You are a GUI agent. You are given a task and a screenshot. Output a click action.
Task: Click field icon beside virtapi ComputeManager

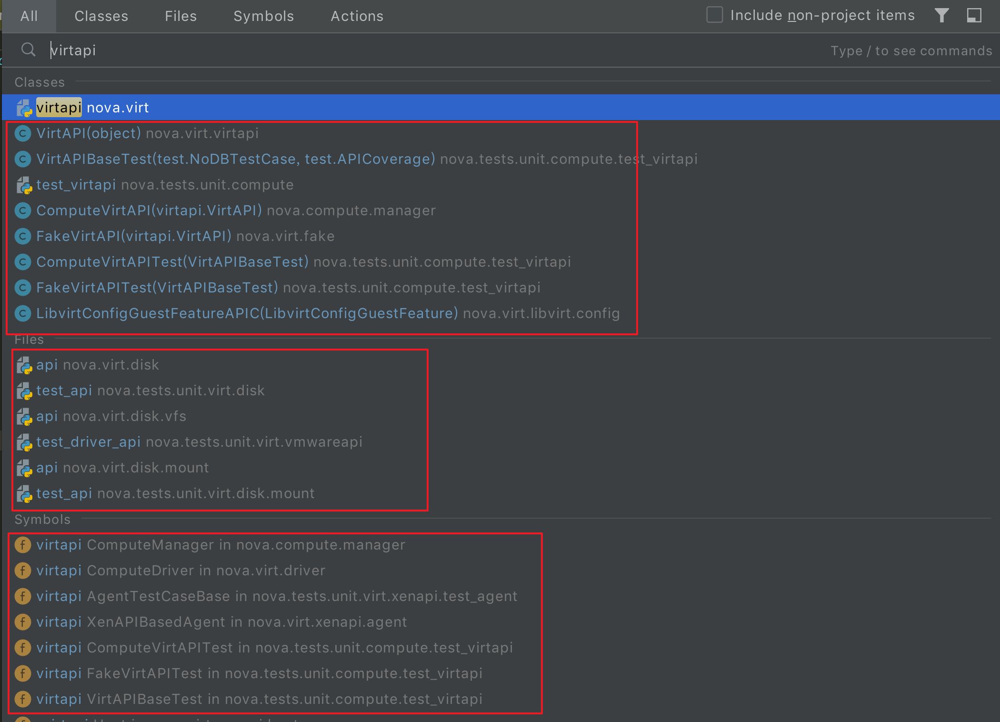pyautogui.click(x=23, y=545)
